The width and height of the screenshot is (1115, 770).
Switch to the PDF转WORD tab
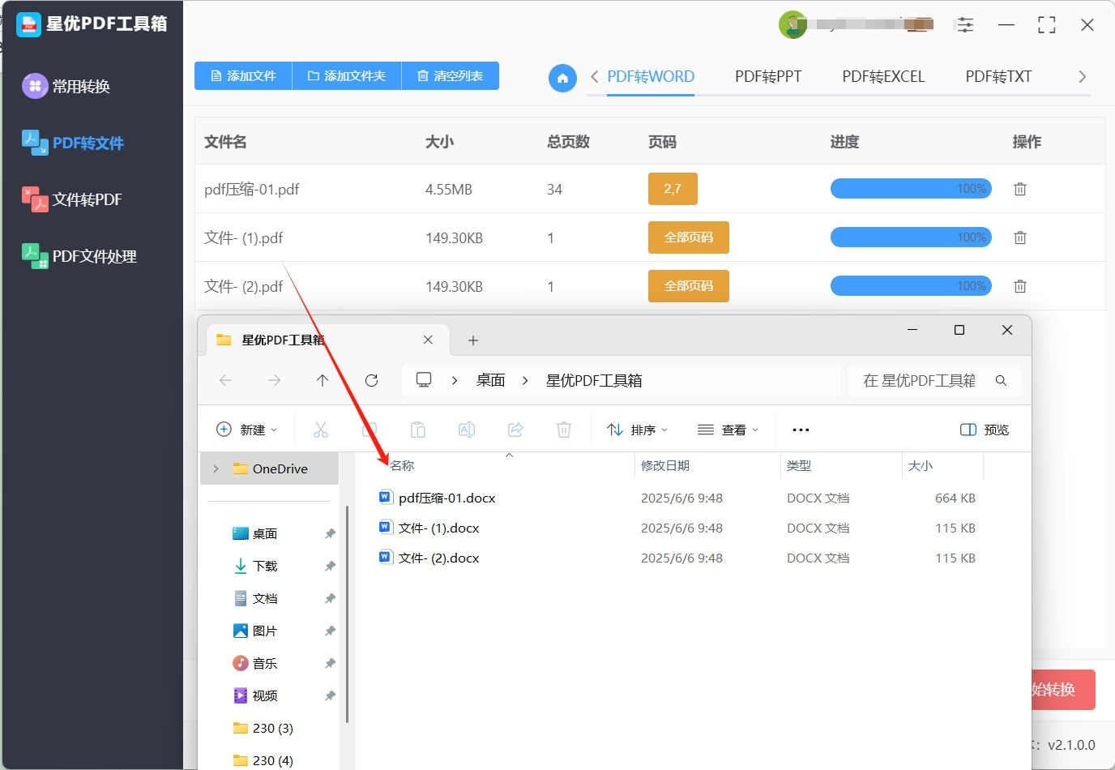point(651,76)
